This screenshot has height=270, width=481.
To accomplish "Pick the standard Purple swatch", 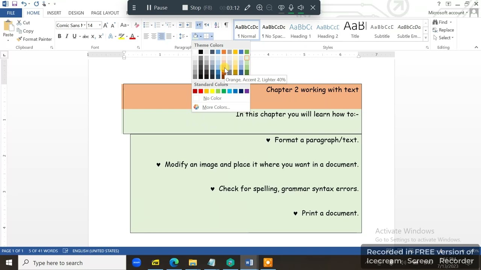I will tap(247, 91).
